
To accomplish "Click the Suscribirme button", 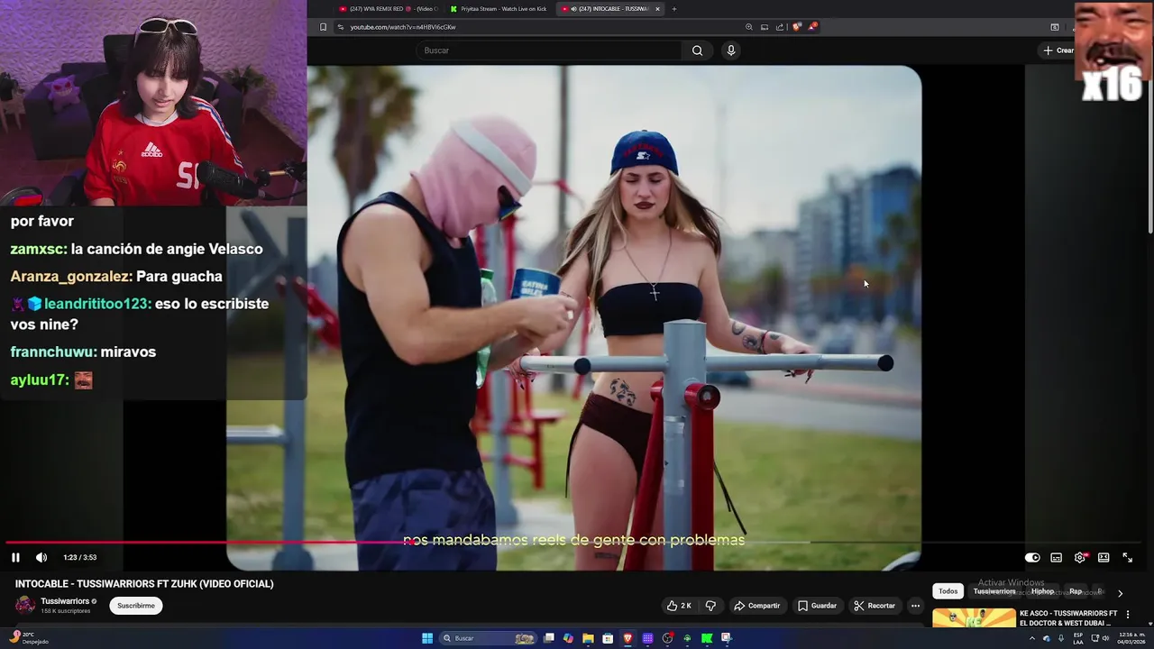I will [x=136, y=606].
